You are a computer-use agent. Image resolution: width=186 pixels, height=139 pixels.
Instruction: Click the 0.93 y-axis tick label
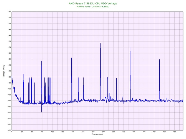tap(9, 95)
